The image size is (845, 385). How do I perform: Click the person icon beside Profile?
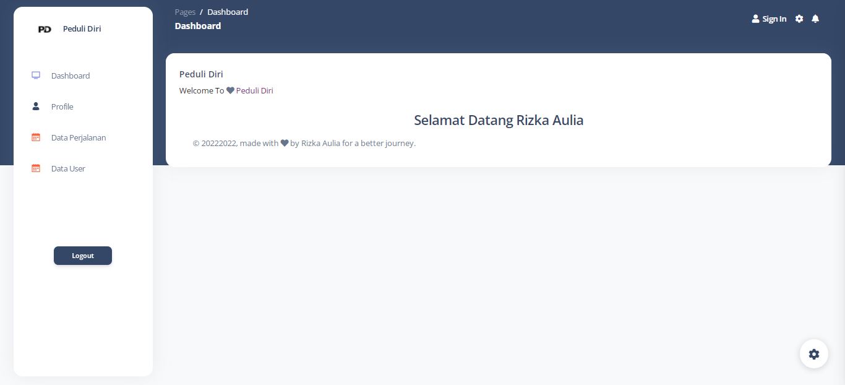point(36,106)
